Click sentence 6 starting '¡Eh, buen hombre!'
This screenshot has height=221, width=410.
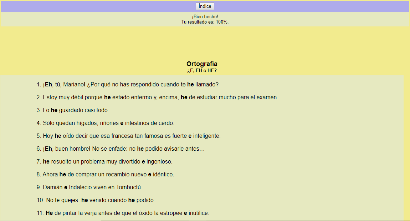(120, 149)
